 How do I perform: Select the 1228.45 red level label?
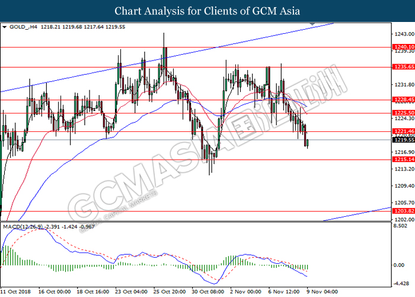click(x=404, y=100)
